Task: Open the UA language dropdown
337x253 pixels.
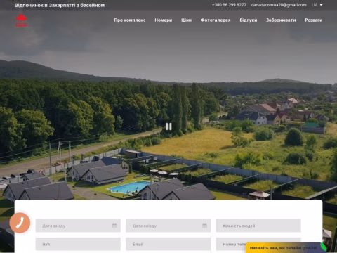Action: coord(317,5)
